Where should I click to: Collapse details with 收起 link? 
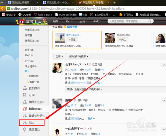[99, 83]
